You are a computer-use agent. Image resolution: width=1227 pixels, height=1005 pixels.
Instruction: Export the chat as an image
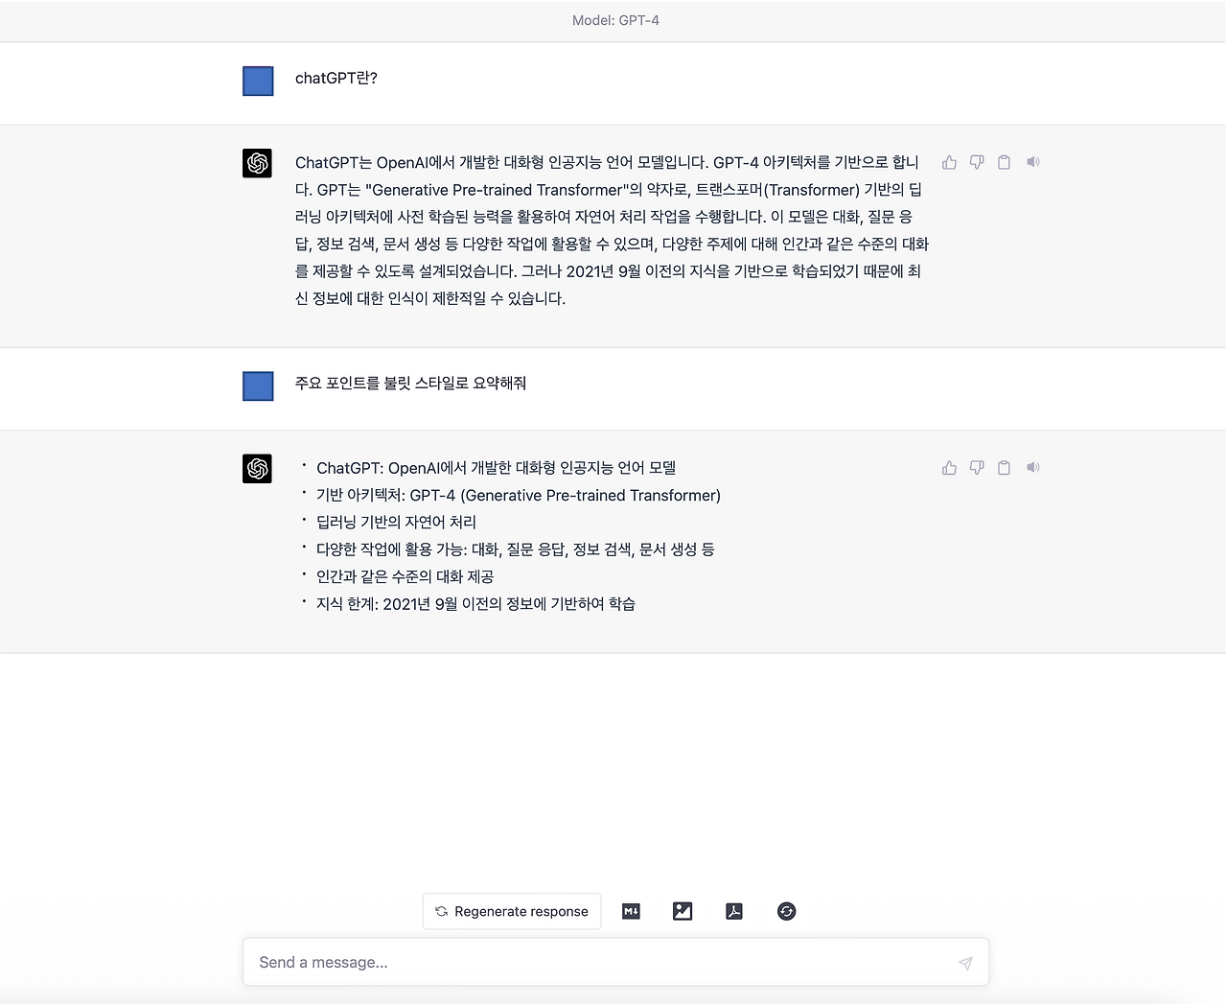[683, 911]
